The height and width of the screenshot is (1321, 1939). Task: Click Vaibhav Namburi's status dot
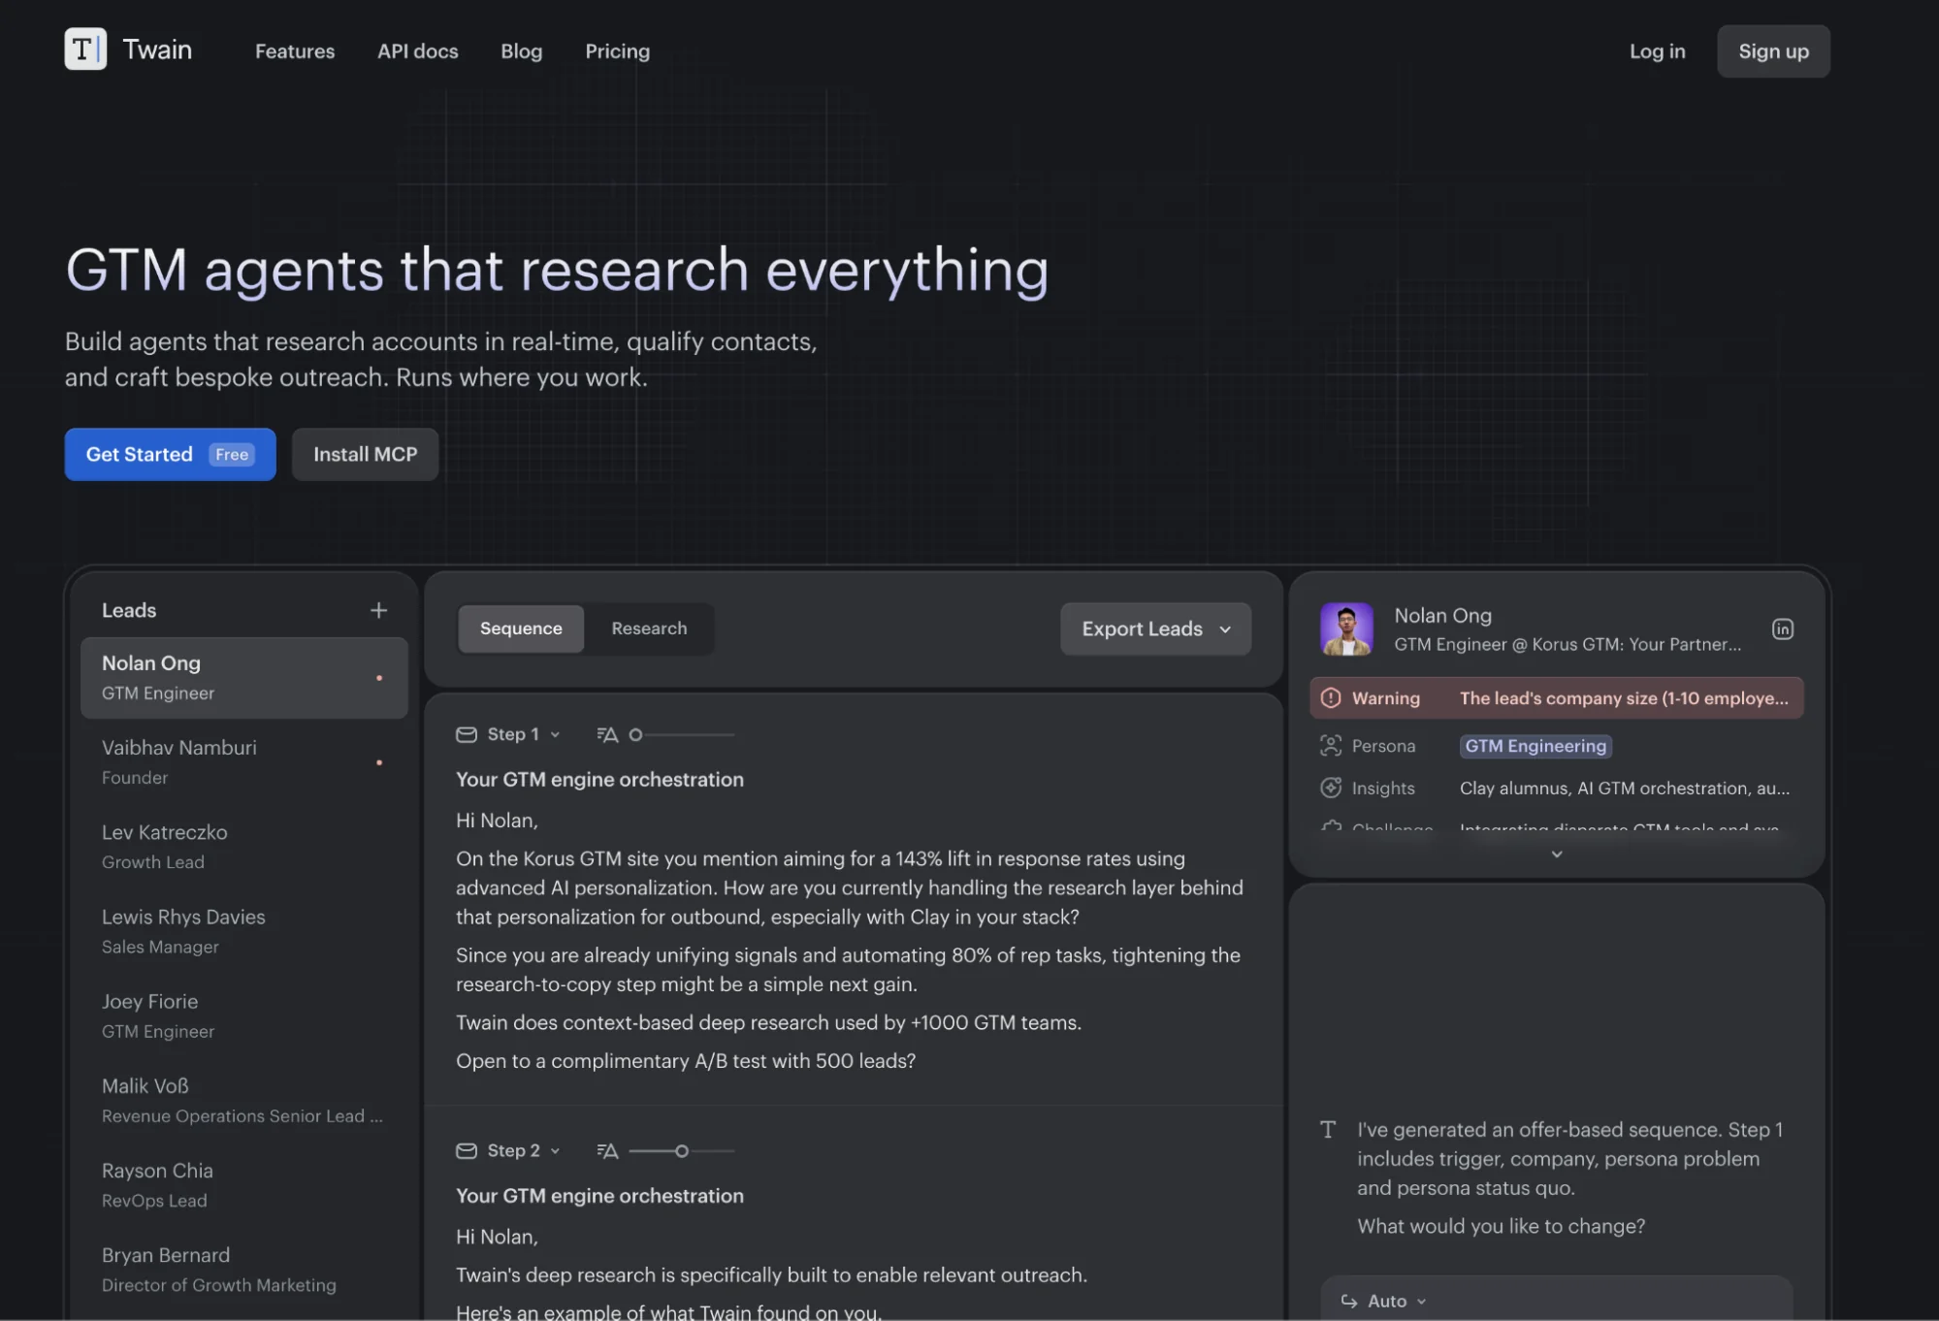click(379, 762)
